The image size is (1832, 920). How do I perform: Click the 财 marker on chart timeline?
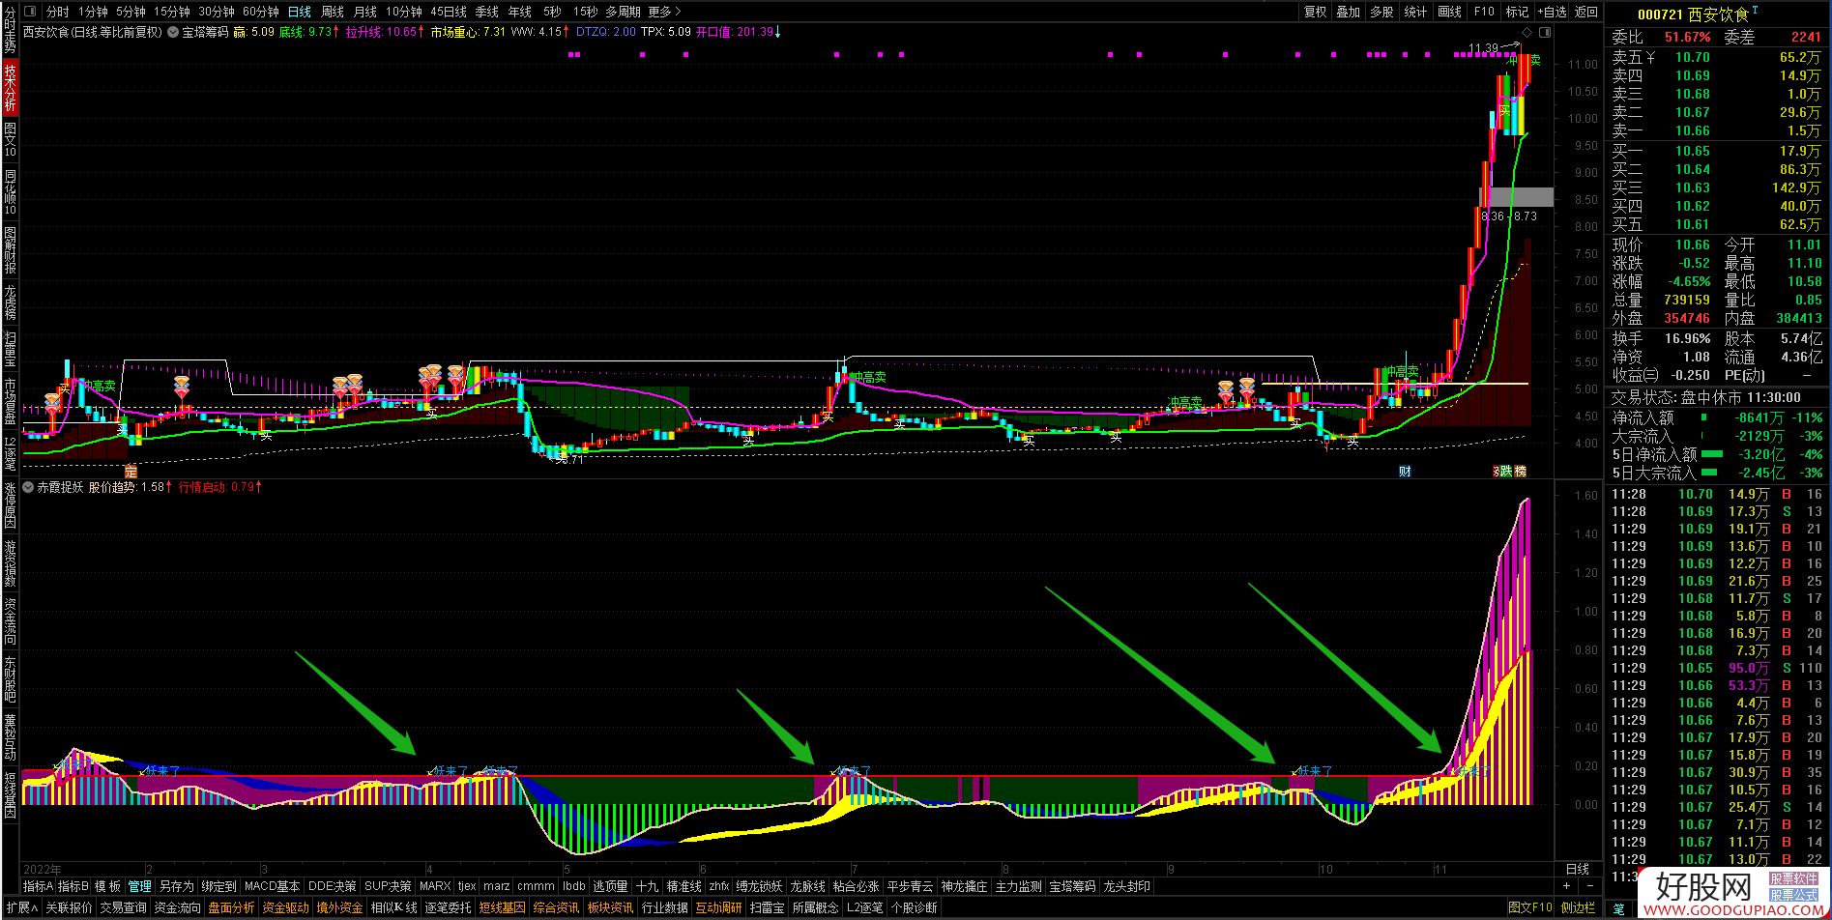click(1406, 472)
